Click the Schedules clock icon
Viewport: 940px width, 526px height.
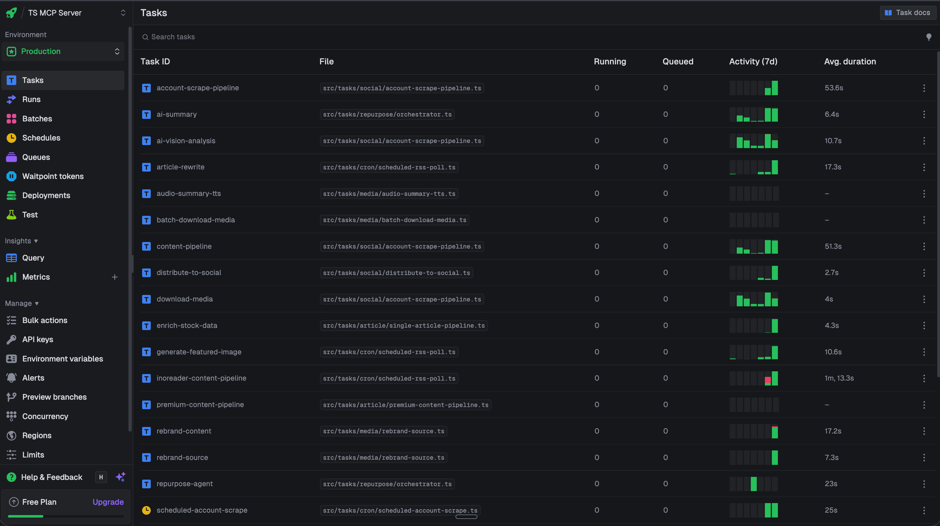[11, 138]
